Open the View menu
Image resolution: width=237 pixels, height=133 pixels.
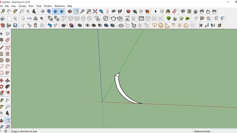[13, 6]
